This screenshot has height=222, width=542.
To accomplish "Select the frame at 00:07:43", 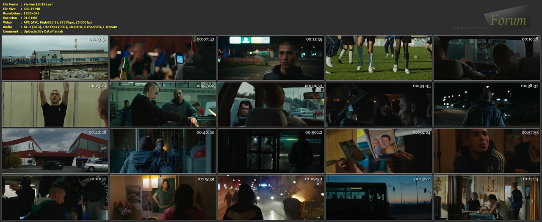I will 163,58.
